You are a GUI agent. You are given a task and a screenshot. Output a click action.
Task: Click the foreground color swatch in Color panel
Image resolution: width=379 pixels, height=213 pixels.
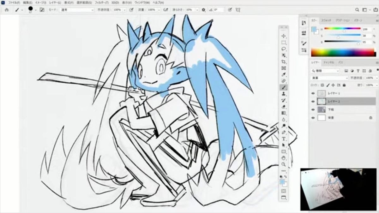point(313,29)
